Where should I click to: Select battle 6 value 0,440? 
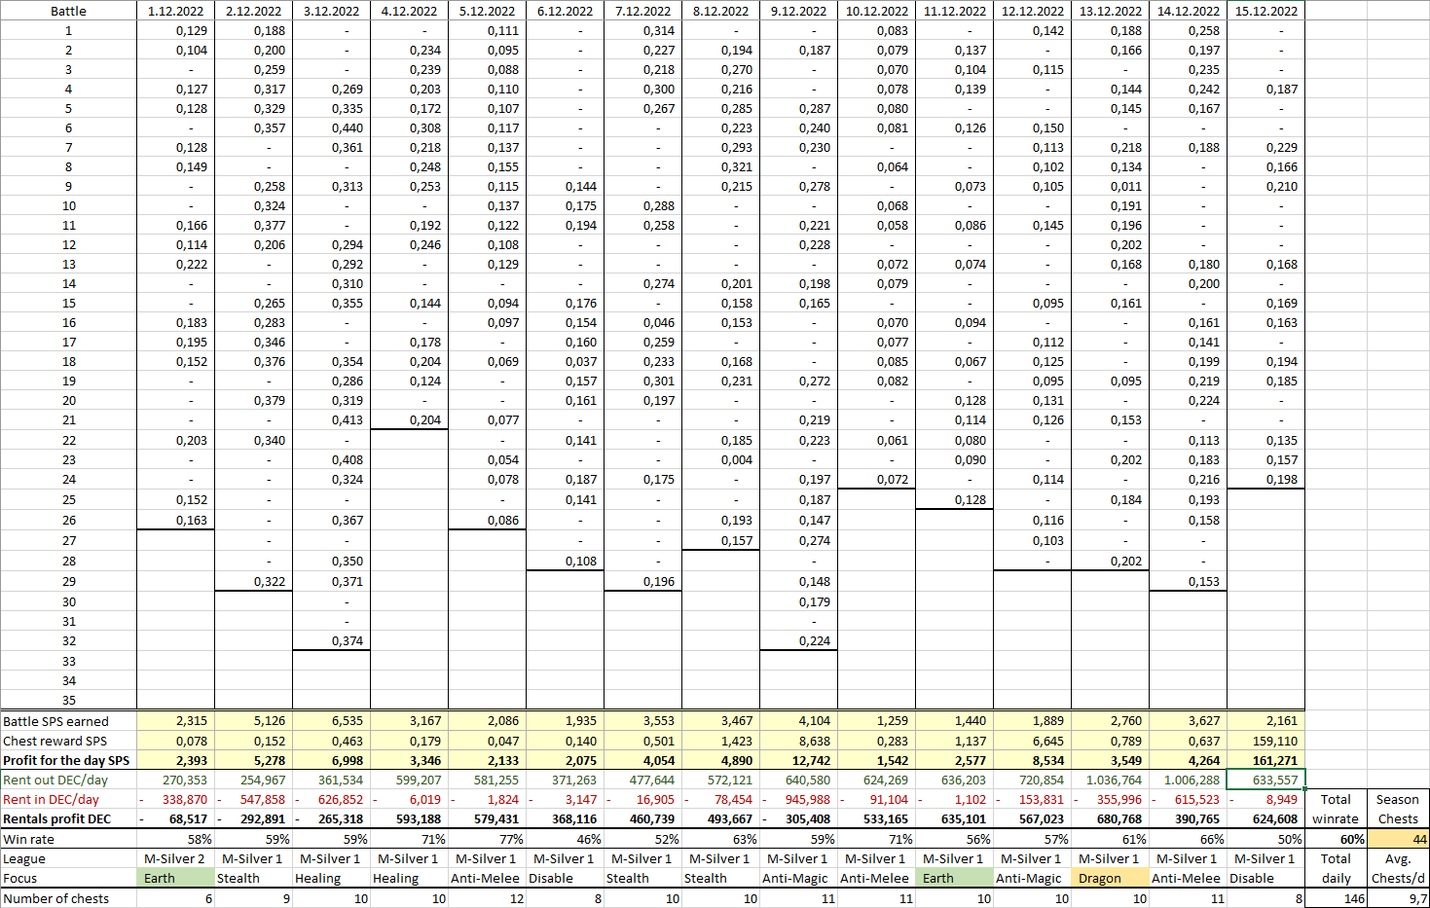coord(331,127)
